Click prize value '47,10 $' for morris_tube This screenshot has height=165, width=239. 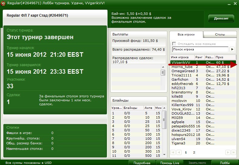click(x=223, y=67)
